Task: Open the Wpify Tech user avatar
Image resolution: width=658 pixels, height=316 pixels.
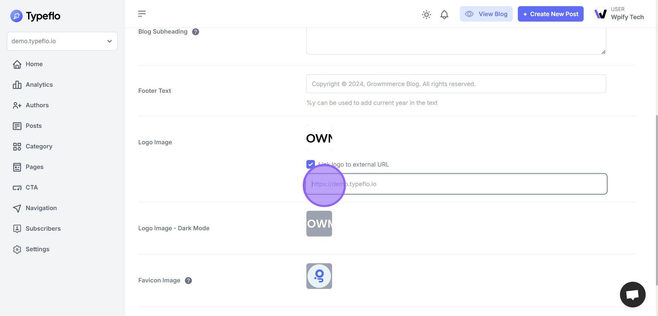Action: pos(600,14)
